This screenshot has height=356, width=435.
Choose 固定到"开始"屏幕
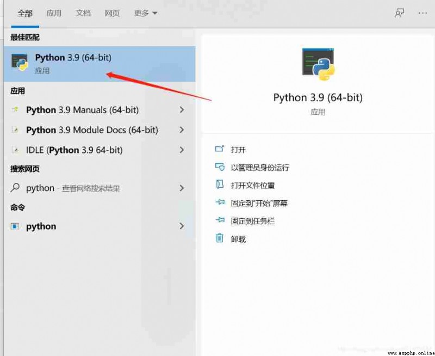(259, 203)
